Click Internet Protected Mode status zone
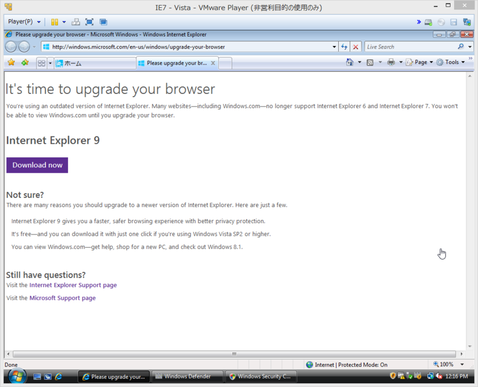 coord(347,365)
